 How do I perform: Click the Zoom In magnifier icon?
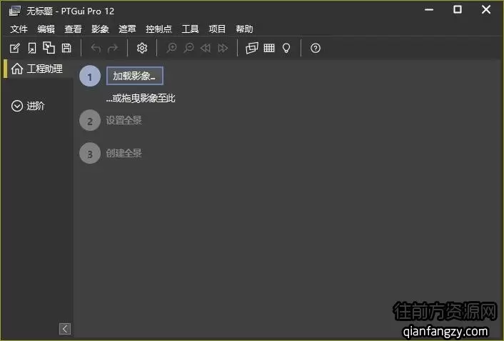pos(171,48)
